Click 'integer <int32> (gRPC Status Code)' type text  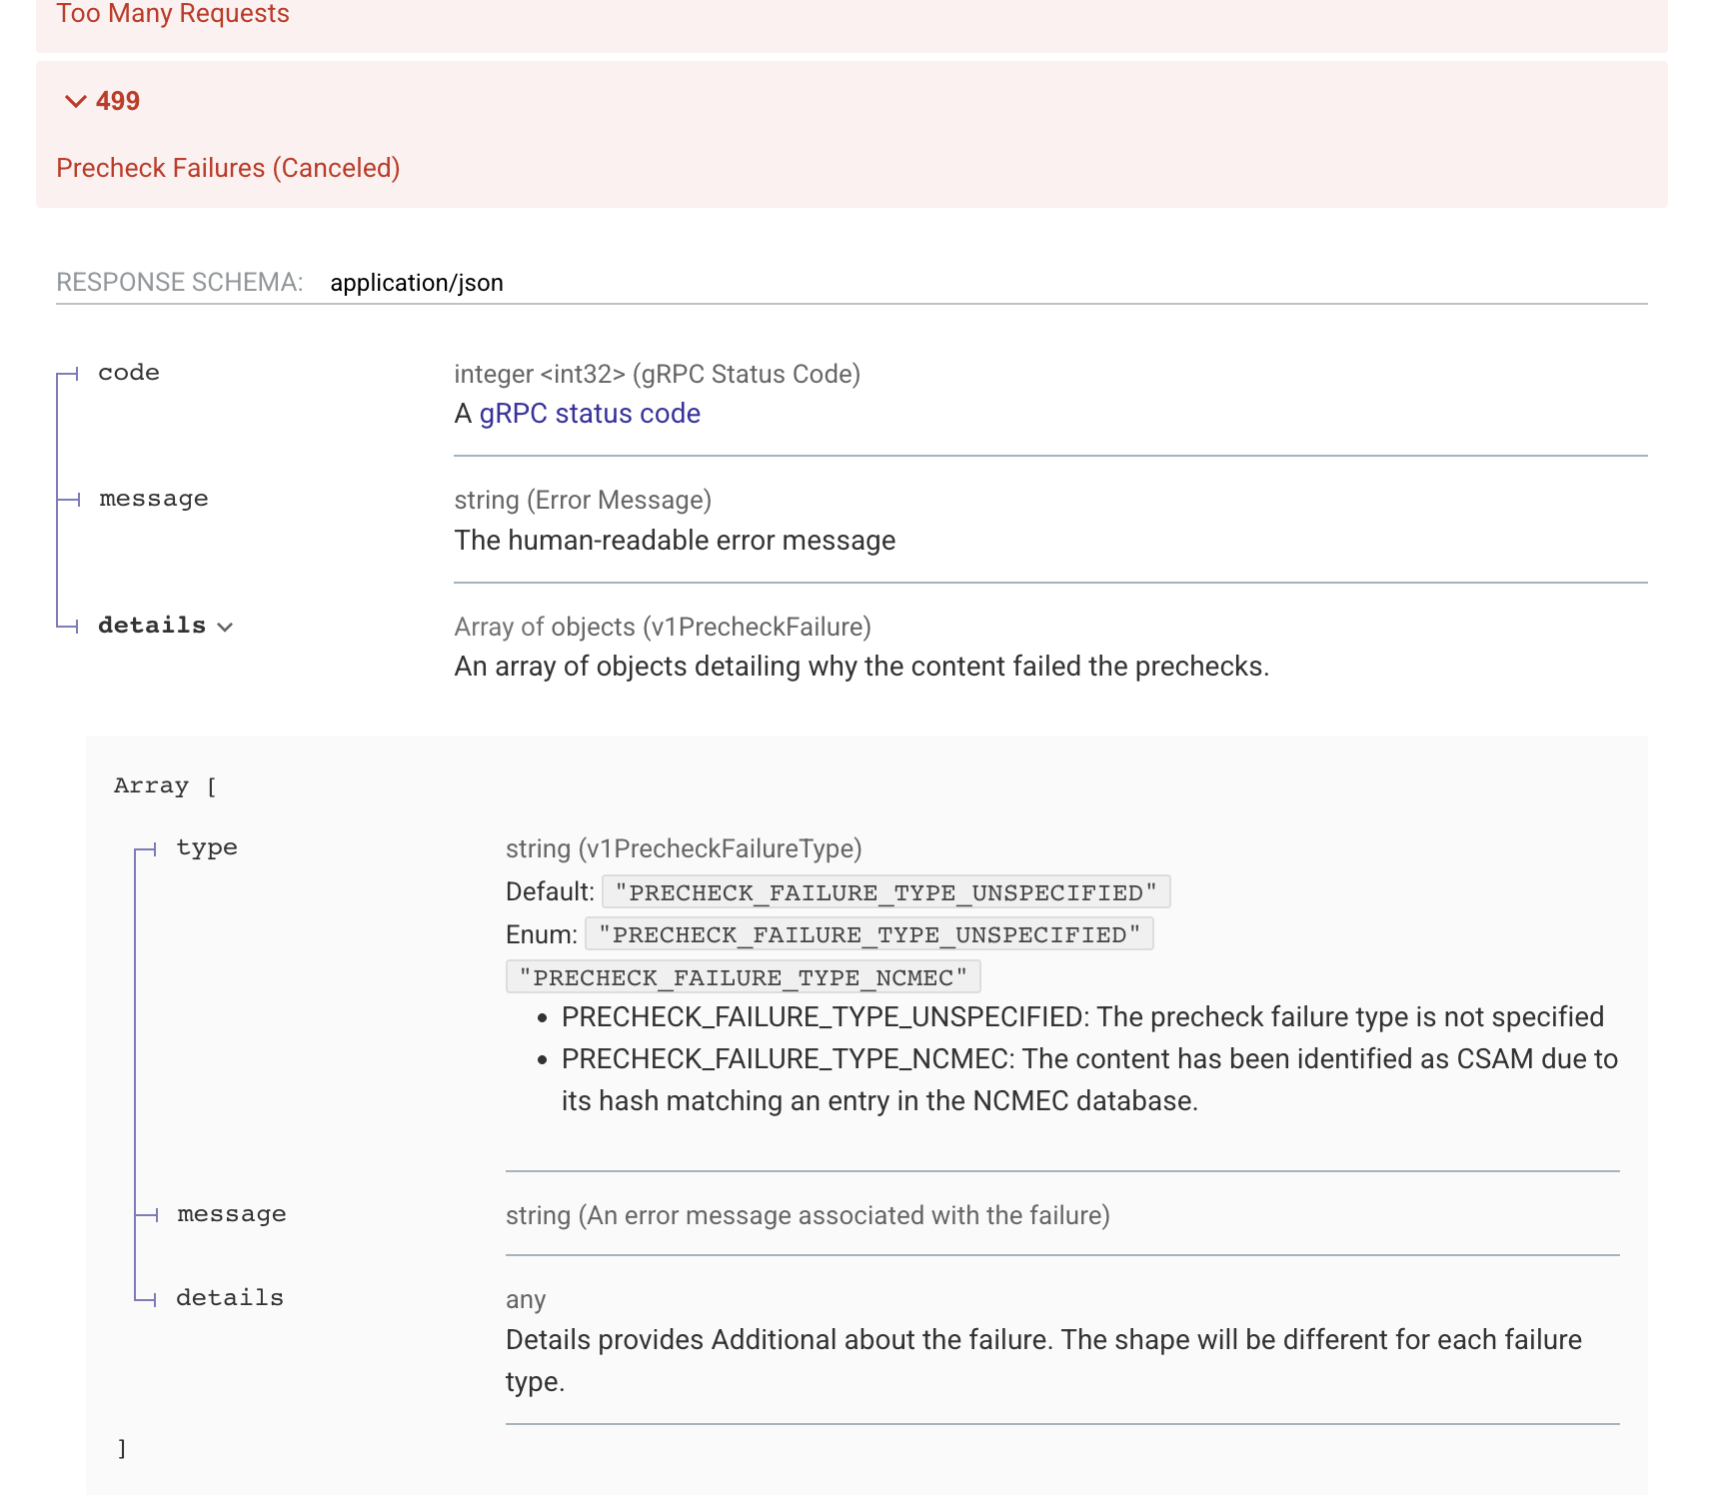(x=658, y=374)
